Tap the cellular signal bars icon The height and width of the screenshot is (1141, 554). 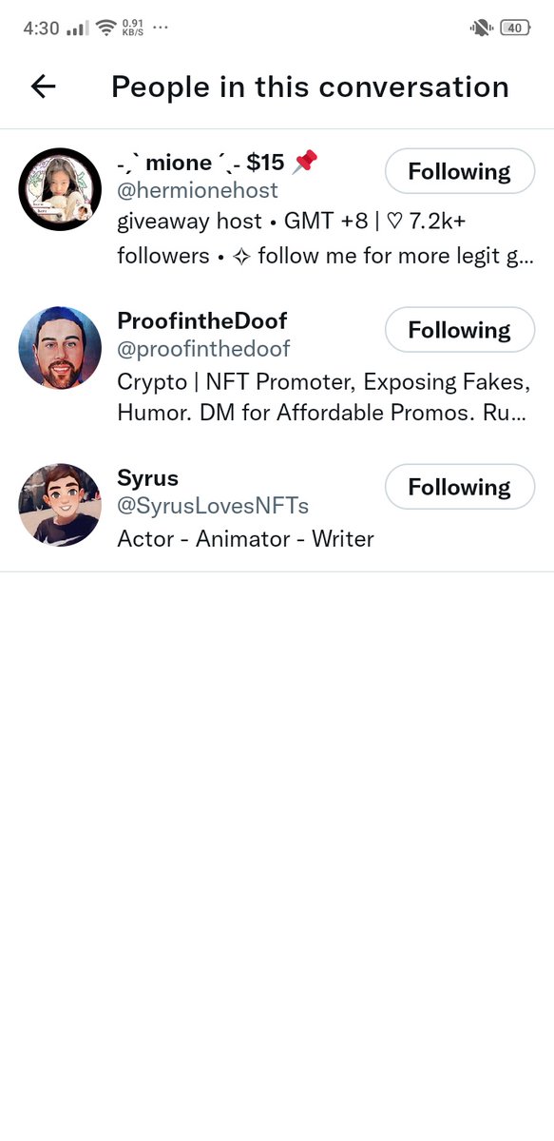[x=77, y=29]
